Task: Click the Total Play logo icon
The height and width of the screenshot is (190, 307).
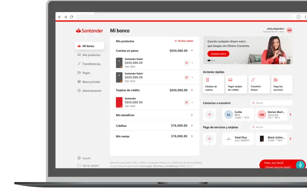Action: (229, 139)
